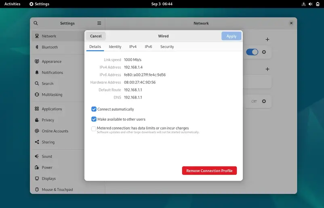Viewport: 324px width, 208px height.
Task: Click the Search magnifier sidebar icon
Action: click(37, 84)
